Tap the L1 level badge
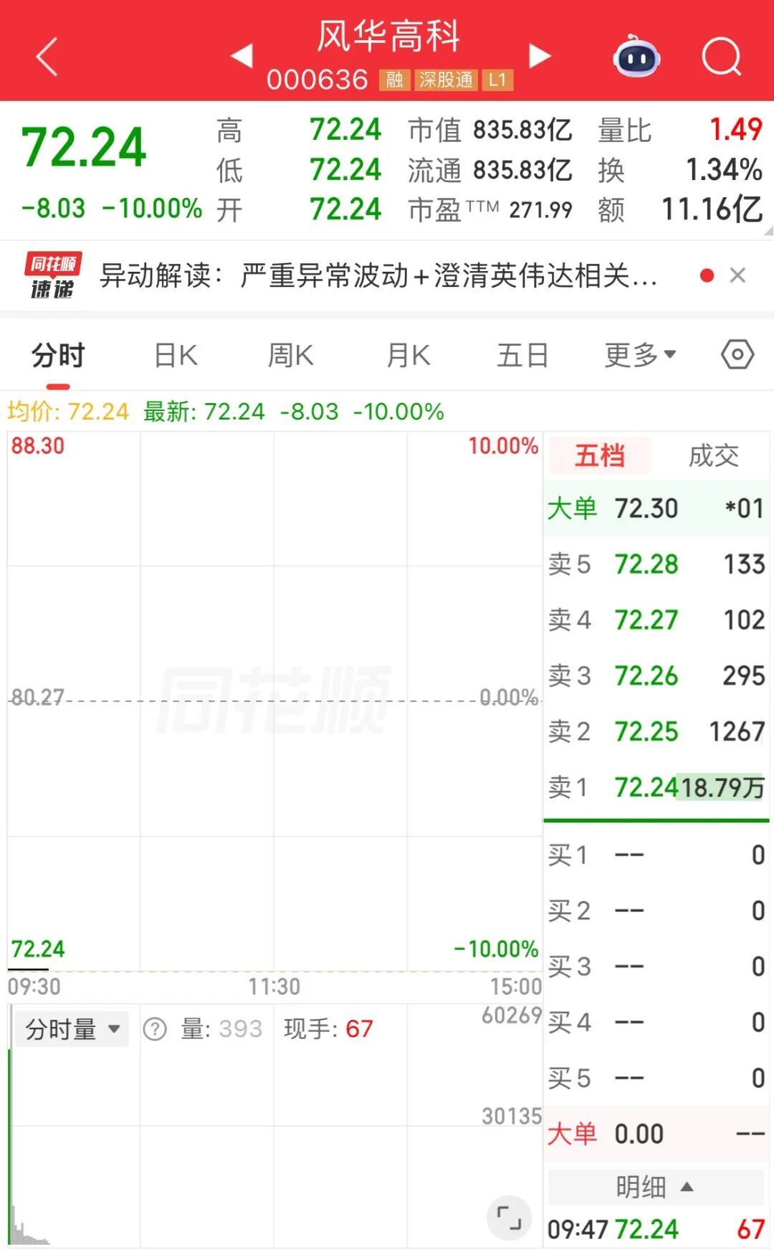Viewport: 774px width, 1250px height. [x=498, y=80]
